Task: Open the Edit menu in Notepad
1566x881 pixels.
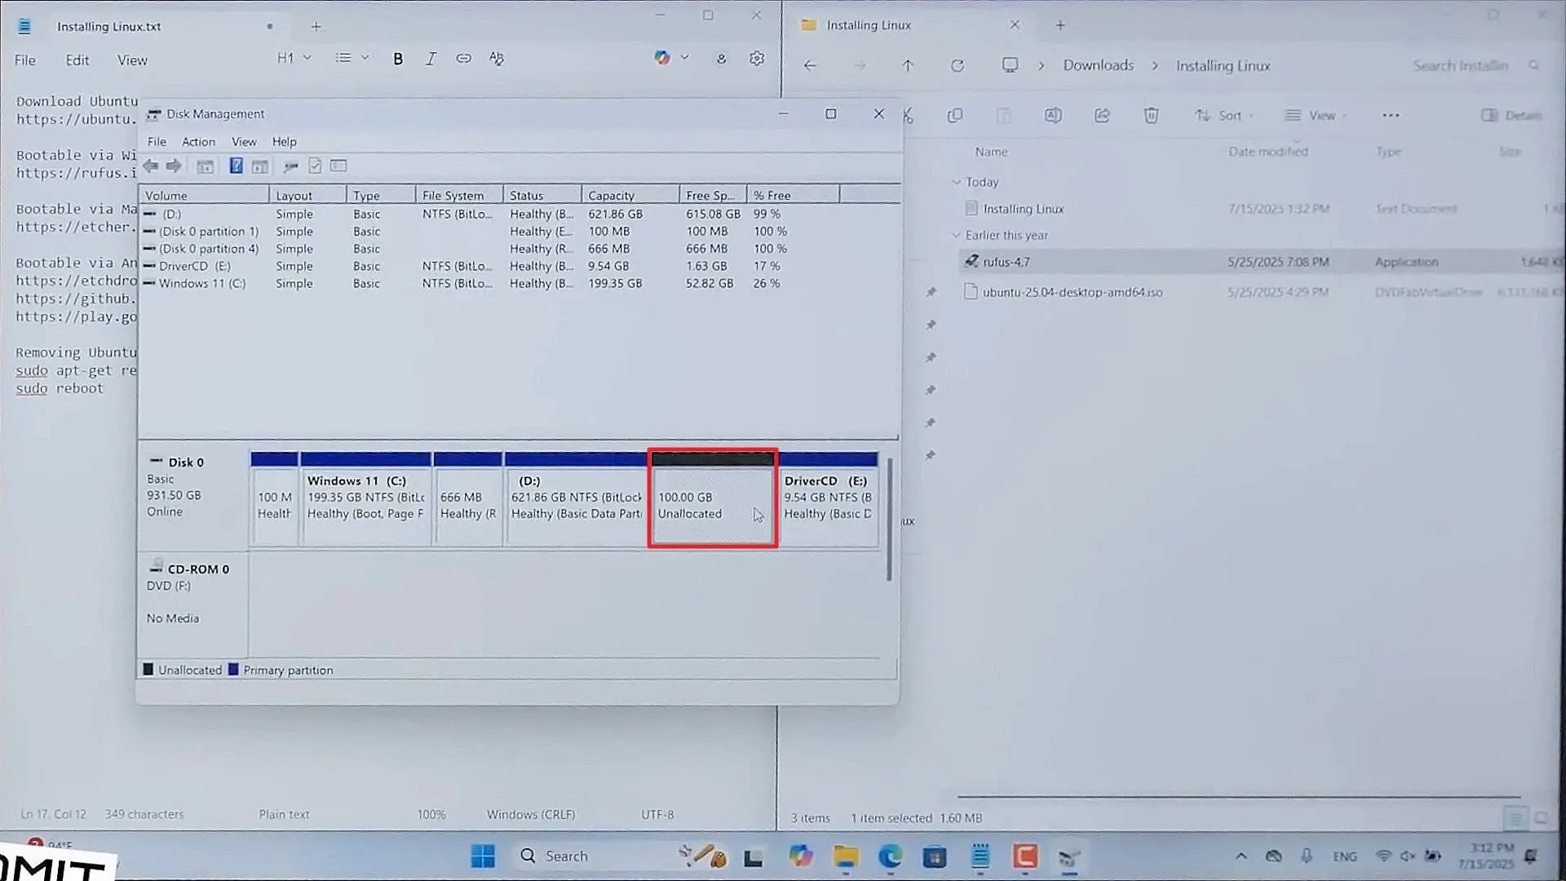Action: pyautogui.click(x=77, y=60)
